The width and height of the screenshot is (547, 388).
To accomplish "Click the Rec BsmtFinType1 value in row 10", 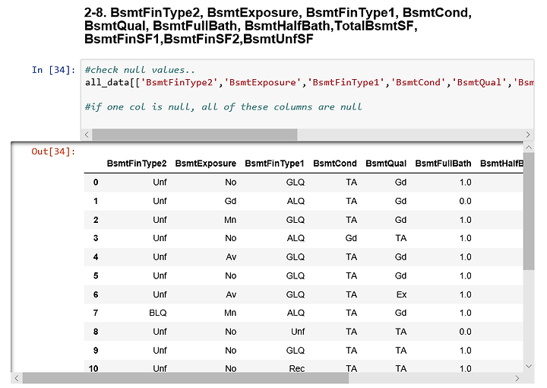I will coord(297,368).
